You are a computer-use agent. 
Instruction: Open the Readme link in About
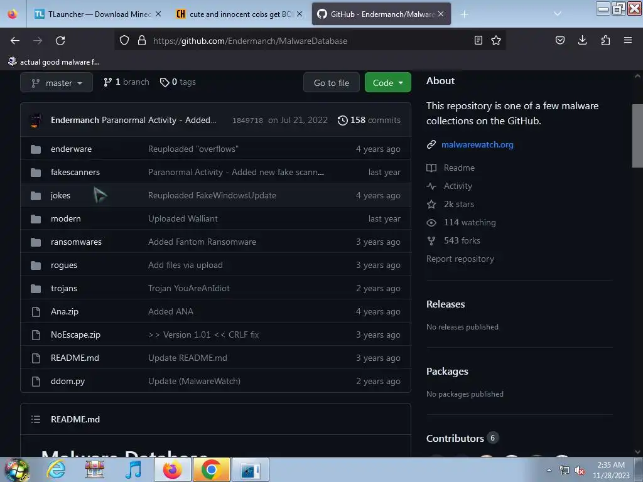tap(459, 168)
